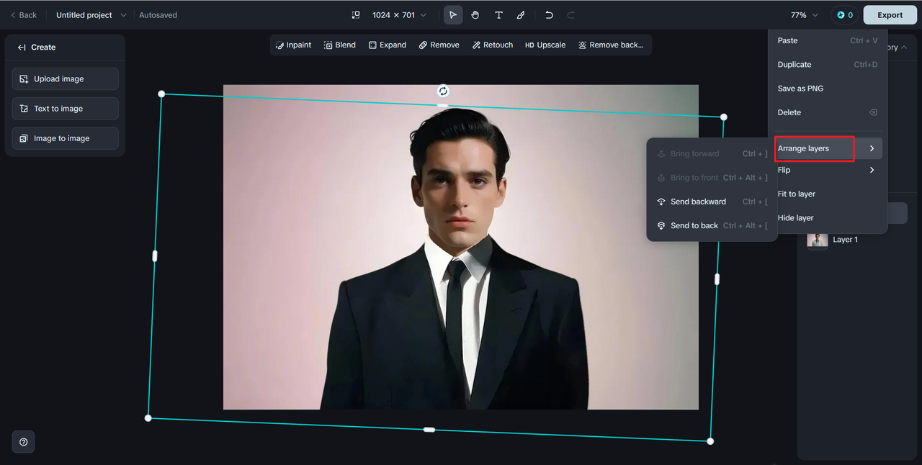Click the credits counter icon

point(844,15)
